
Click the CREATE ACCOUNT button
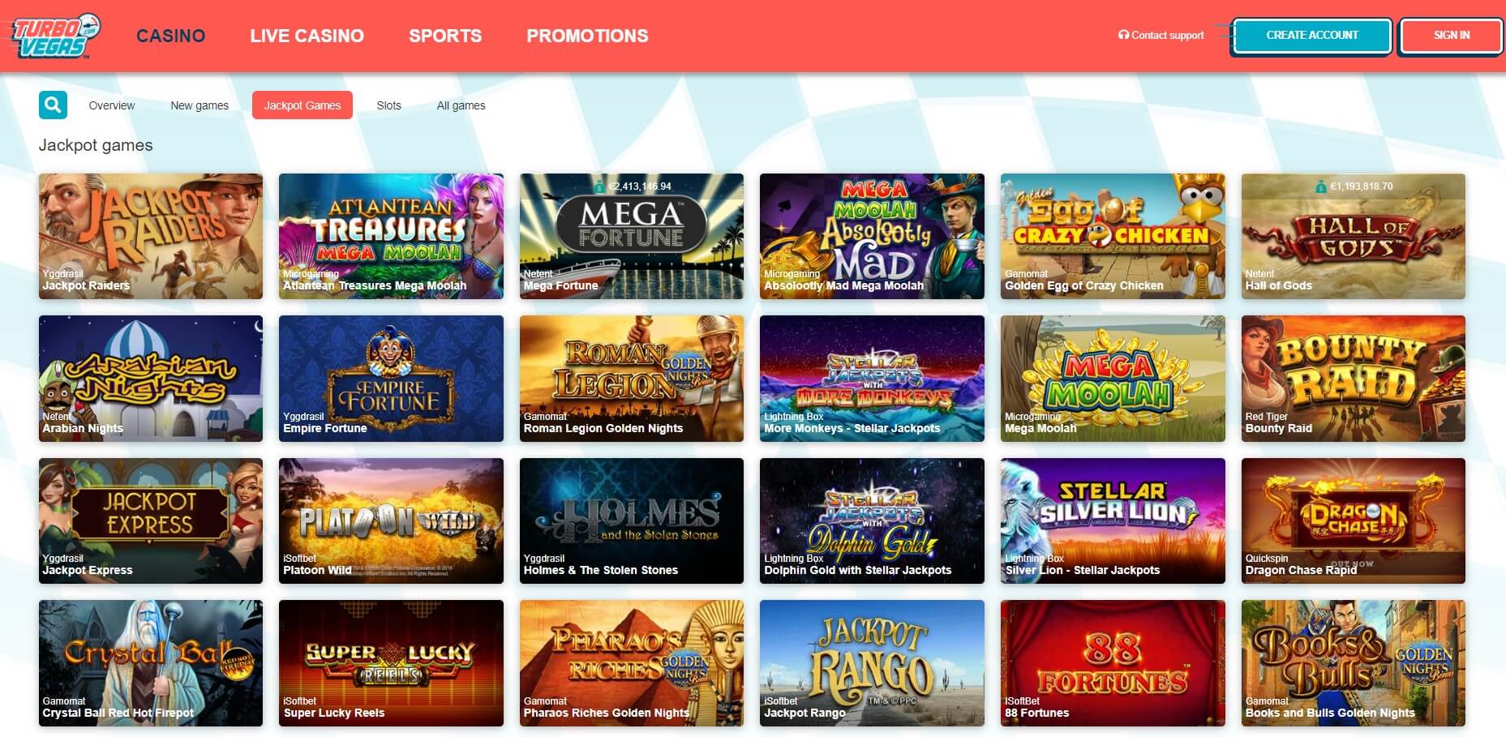[1311, 36]
